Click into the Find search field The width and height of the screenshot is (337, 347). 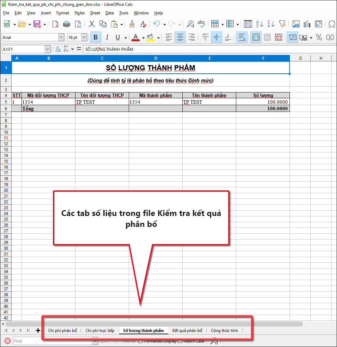[53, 341]
